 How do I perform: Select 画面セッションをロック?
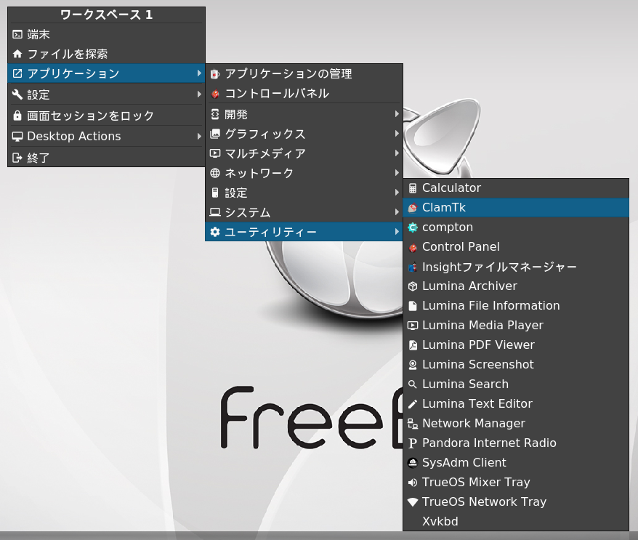(106, 116)
